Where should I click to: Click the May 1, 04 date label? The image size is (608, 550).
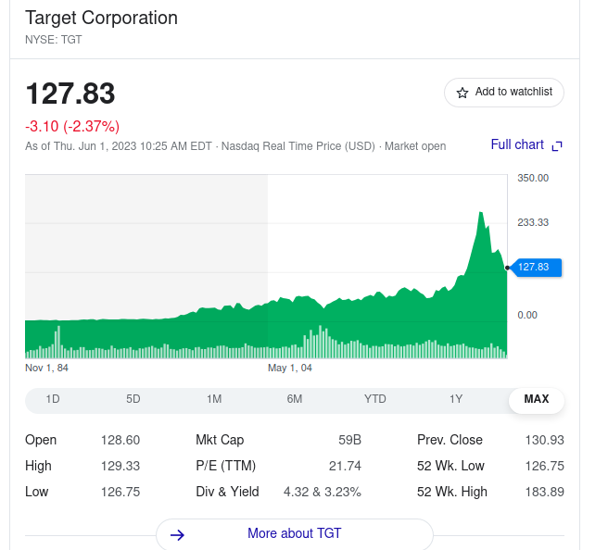click(290, 368)
